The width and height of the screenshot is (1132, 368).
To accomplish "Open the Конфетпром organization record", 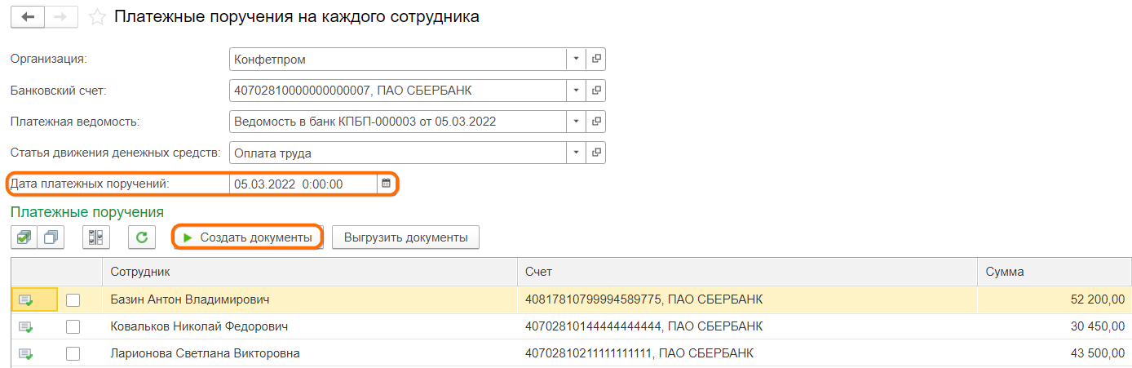I will [x=596, y=60].
